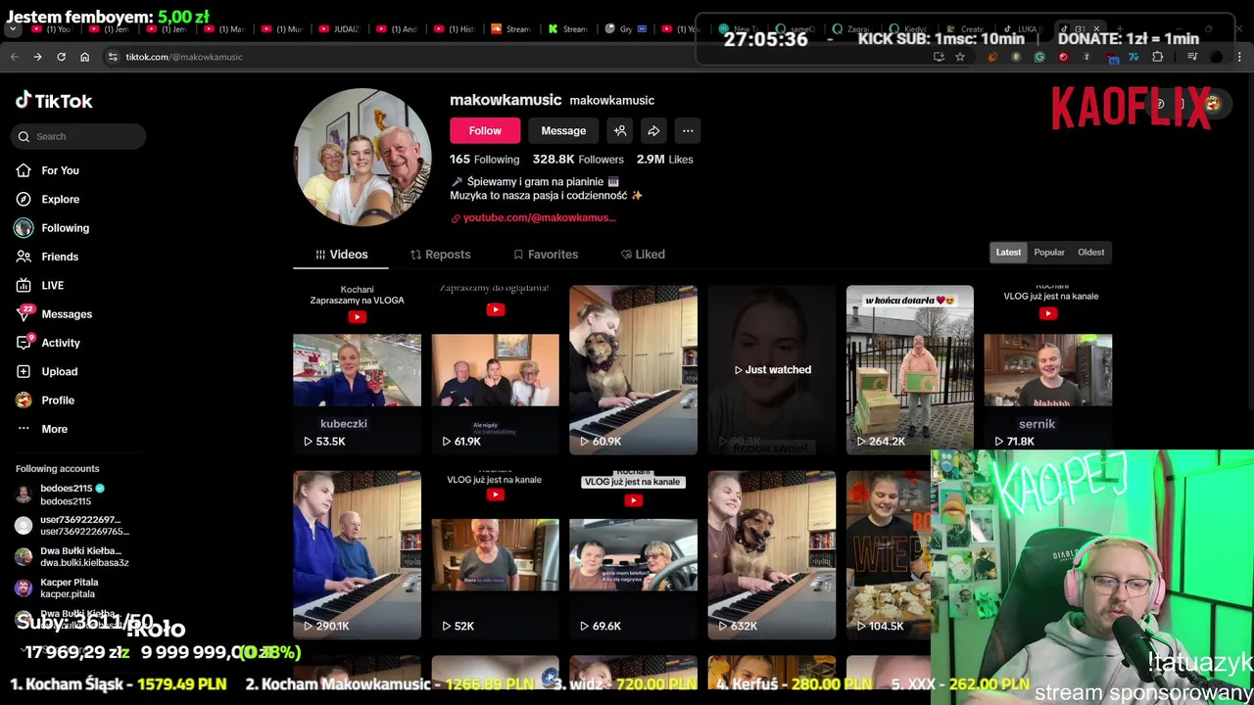The height and width of the screenshot is (705, 1254).
Task: Click the TikTok logo
Action: [54, 100]
